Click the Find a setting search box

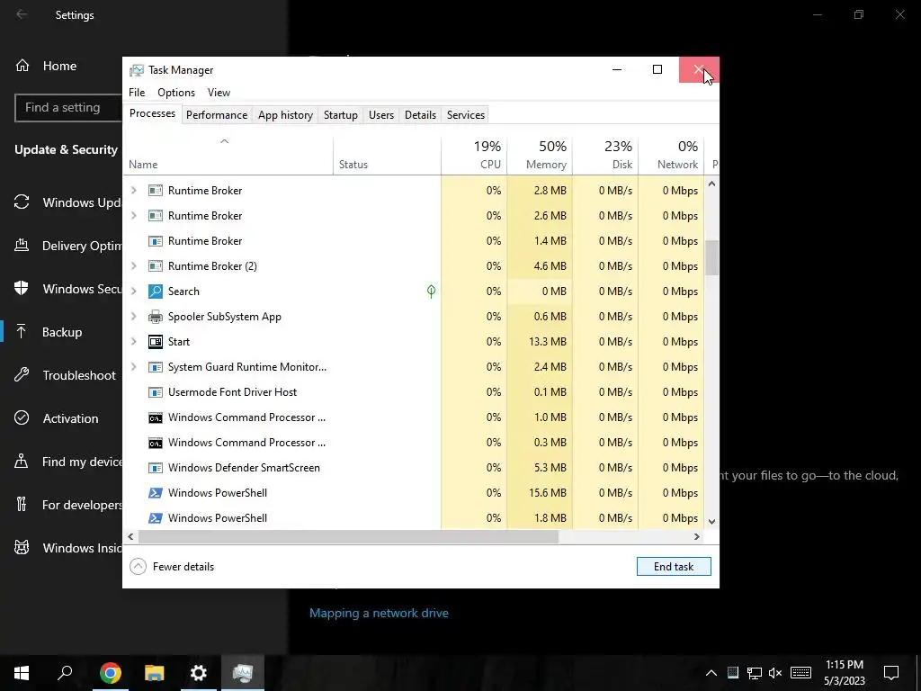pos(68,108)
